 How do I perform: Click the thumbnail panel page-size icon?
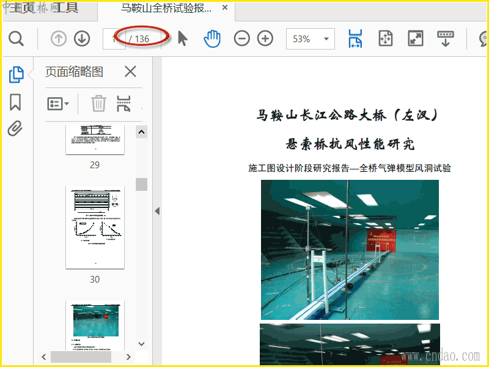[x=123, y=103]
